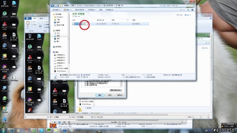This screenshot has height=133, width=237.
Task: Open local disk (D:) in the sidebar
Action: [x=60, y=58]
